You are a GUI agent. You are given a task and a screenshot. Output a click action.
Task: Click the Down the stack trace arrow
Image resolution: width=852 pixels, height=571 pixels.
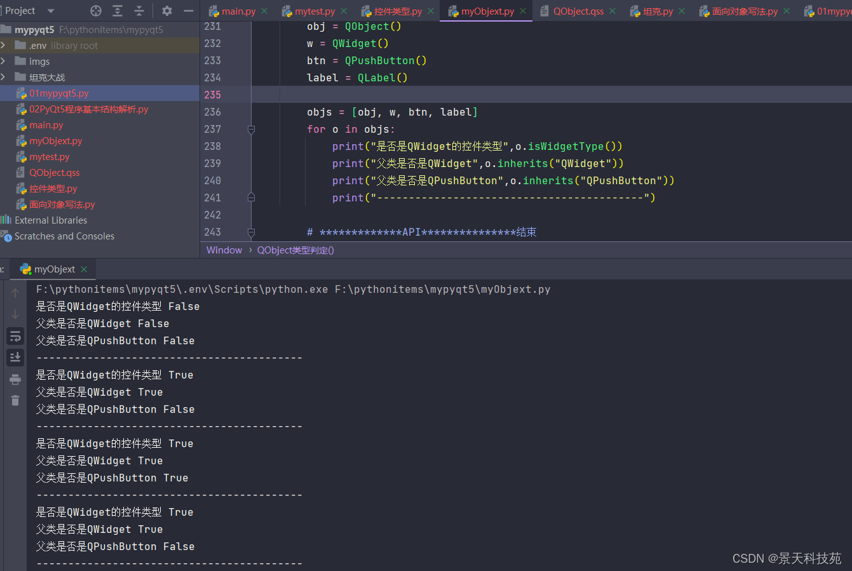coord(15,314)
